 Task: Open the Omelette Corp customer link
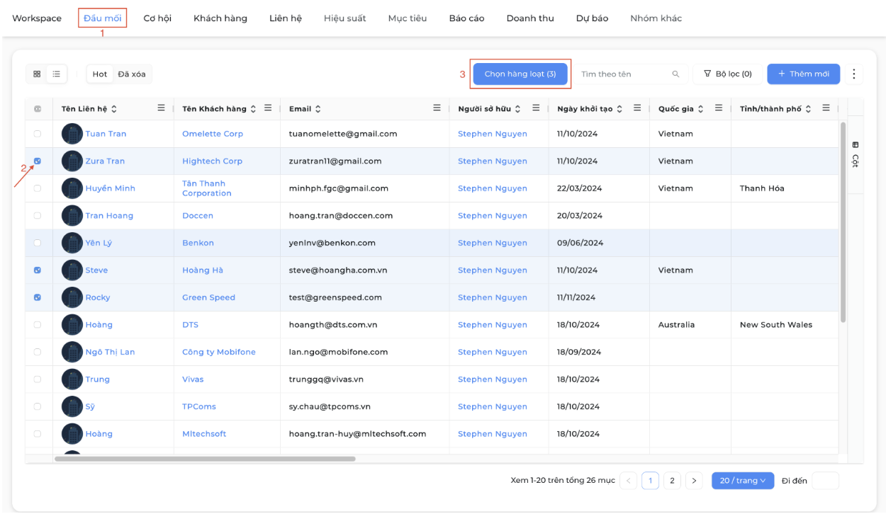pos(213,134)
